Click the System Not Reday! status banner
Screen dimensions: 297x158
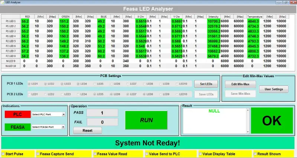pos(147,143)
